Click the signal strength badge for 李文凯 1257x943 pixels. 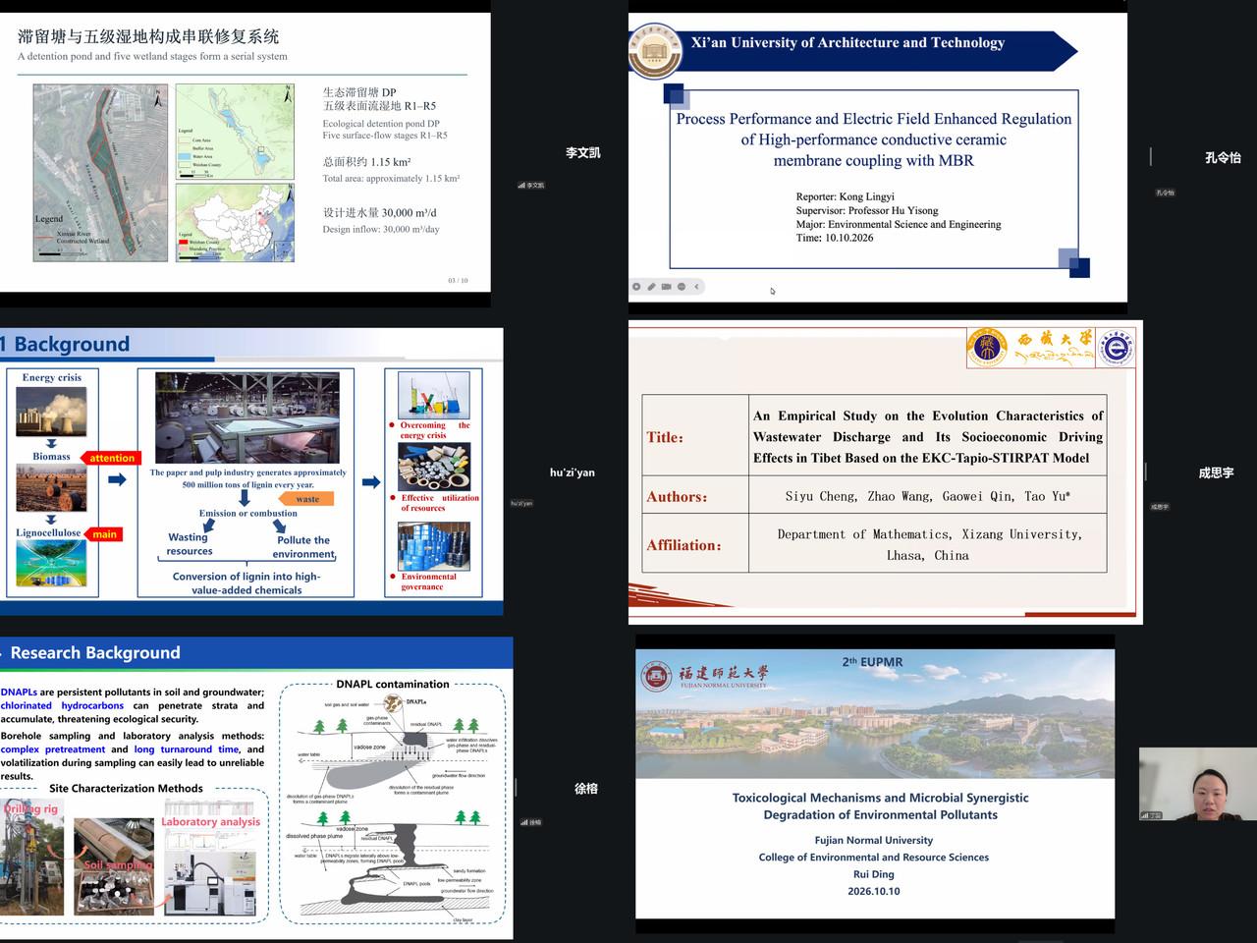[x=531, y=185]
